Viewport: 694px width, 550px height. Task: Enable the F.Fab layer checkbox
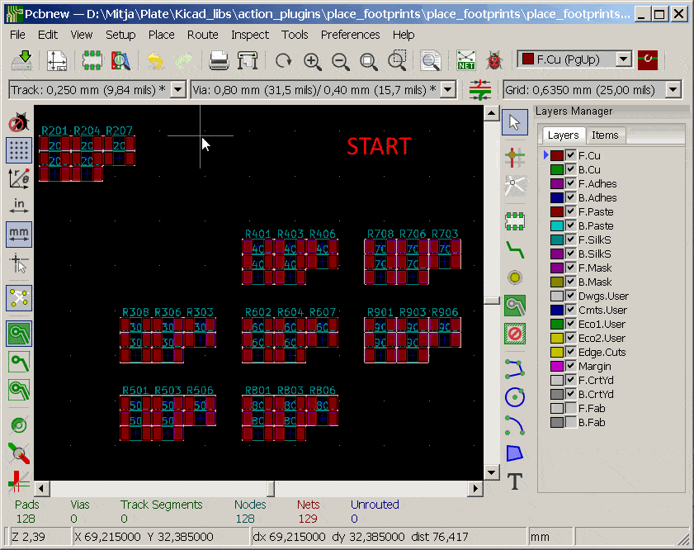570,408
